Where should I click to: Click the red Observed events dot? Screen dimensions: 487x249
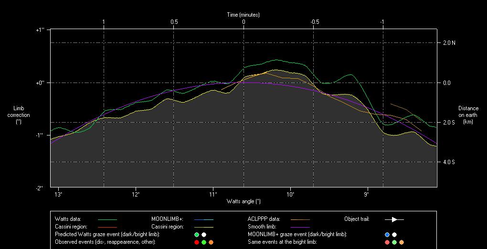(196, 242)
